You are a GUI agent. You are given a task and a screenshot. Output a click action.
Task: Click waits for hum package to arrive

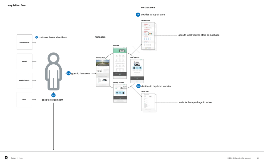click(195, 102)
